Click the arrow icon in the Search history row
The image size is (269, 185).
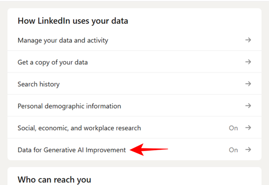click(248, 84)
